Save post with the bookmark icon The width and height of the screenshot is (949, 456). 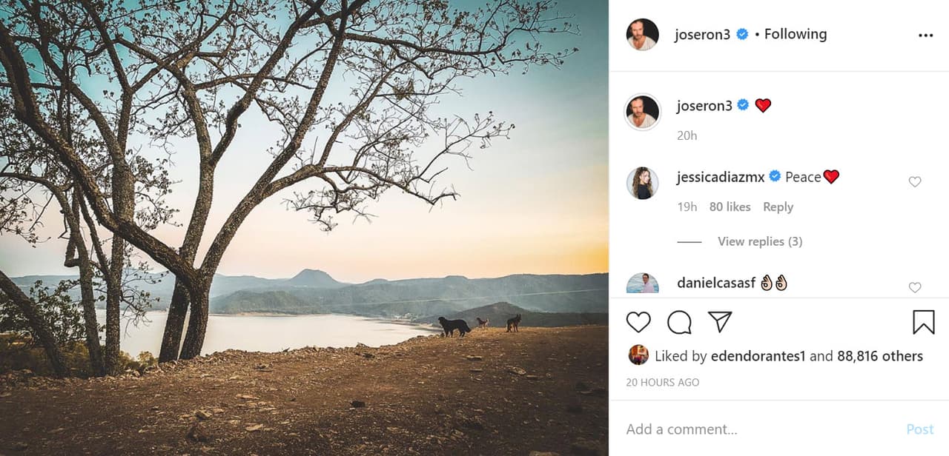(923, 322)
